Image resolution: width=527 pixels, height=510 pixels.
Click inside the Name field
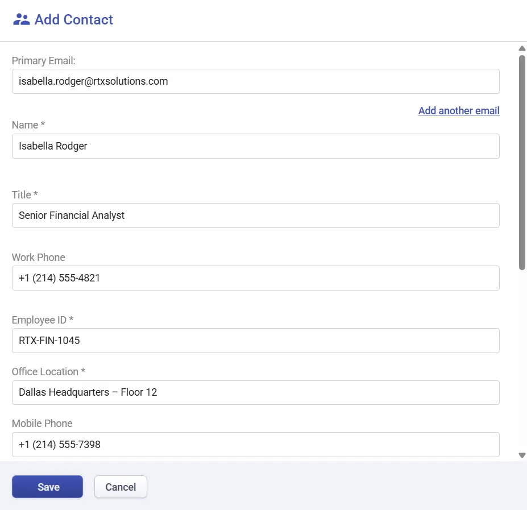[x=256, y=146]
